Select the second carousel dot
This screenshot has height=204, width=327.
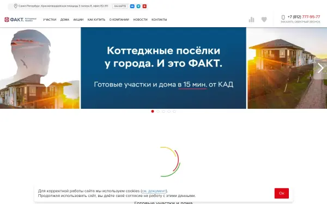pyautogui.click(x=158, y=112)
